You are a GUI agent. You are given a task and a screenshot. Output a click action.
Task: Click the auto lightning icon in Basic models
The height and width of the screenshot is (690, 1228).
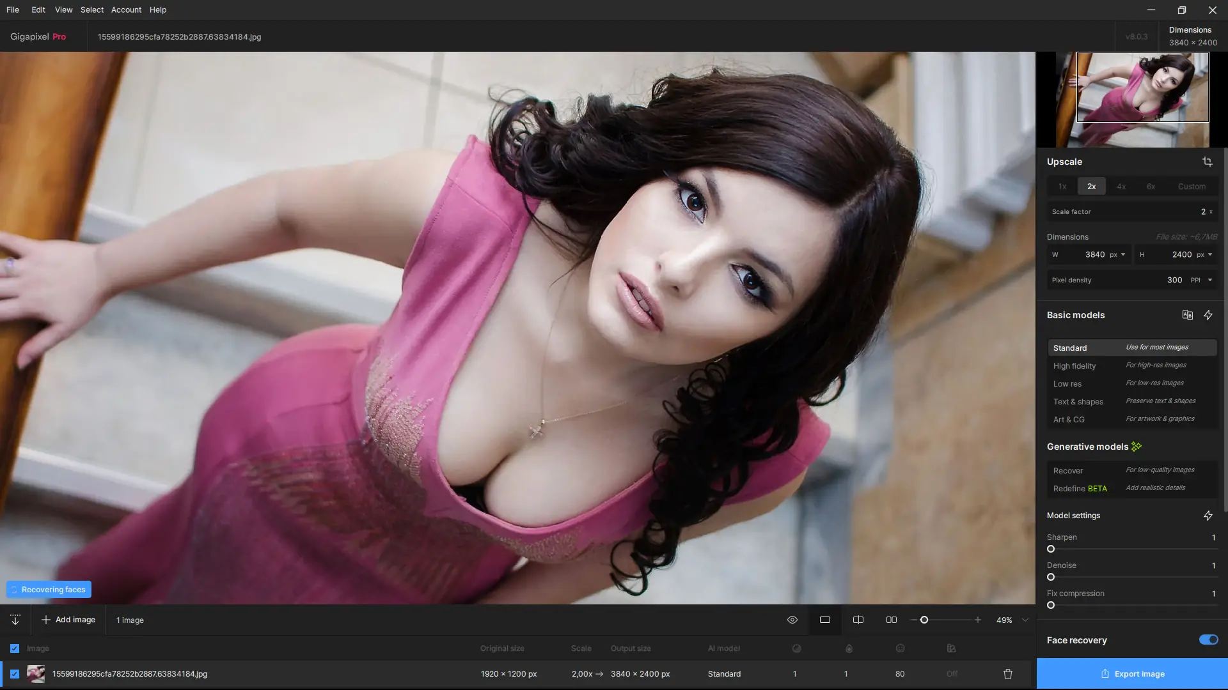click(x=1208, y=315)
